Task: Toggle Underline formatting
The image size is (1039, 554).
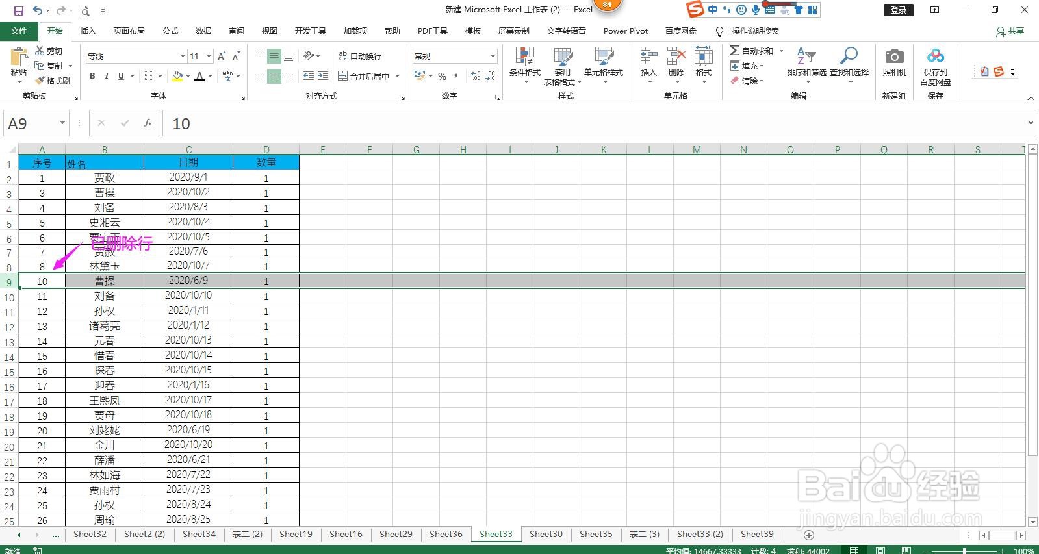Action: (121, 76)
